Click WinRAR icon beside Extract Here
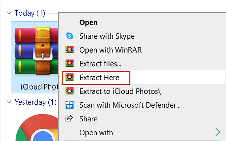Screen dimensions: 226x141 tap(69, 77)
